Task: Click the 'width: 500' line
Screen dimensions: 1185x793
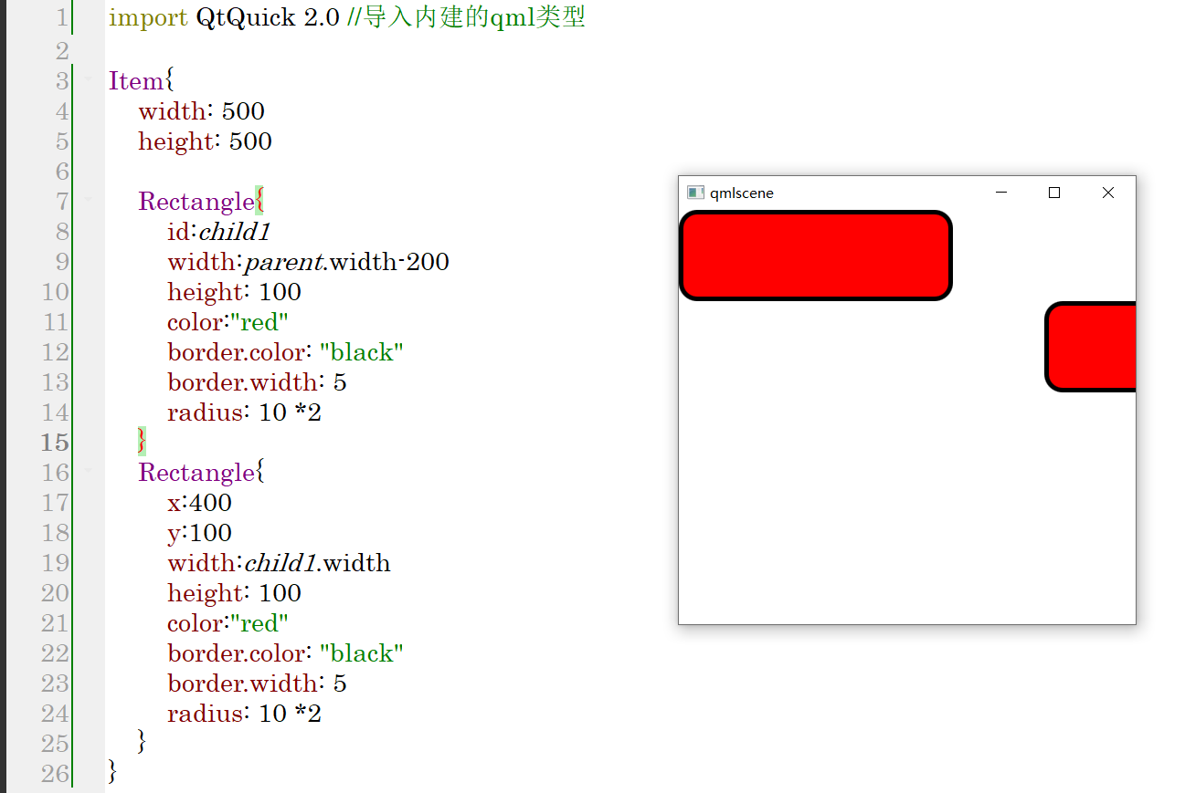Action: coord(201,111)
